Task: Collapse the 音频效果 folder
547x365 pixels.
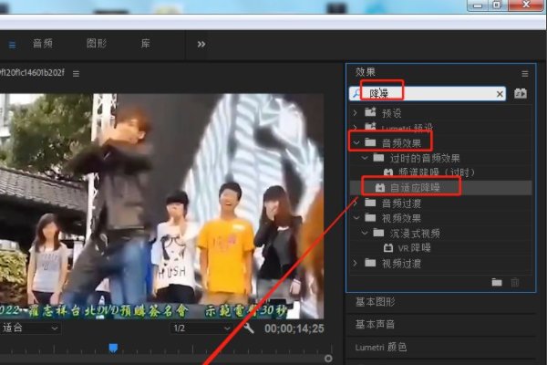Action: 356,143
